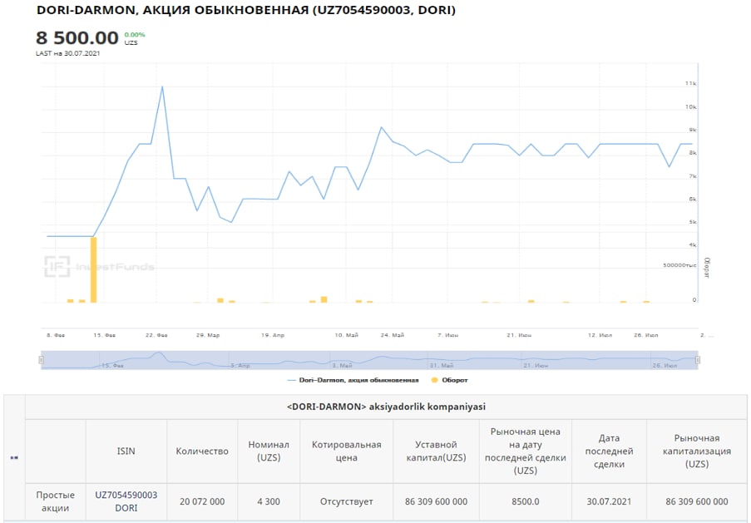Image resolution: width=751 pixels, height=523 pixels.
Task: Click the ISIN column header
Action: (126, 451)
